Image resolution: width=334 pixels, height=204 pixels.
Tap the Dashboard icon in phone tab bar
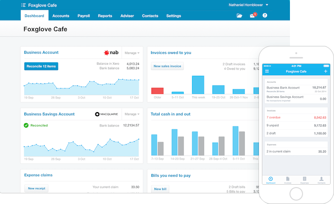tap(271, 180)
